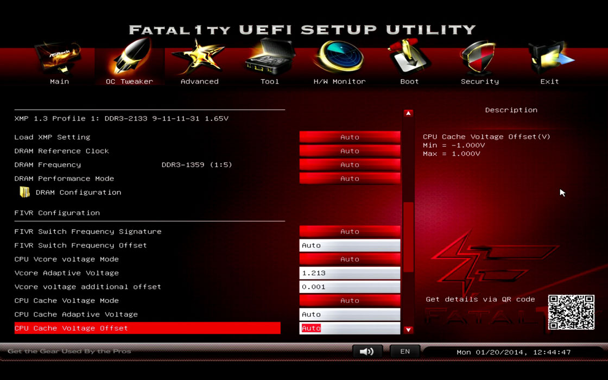The height and width of the screenshot is (380, 608).
Task: Change the EN language button
Action: click(405, 352)
